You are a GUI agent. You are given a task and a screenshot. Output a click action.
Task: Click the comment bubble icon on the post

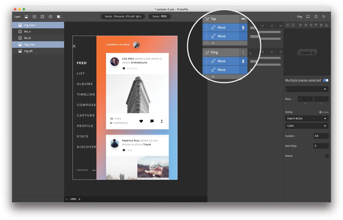152,121
